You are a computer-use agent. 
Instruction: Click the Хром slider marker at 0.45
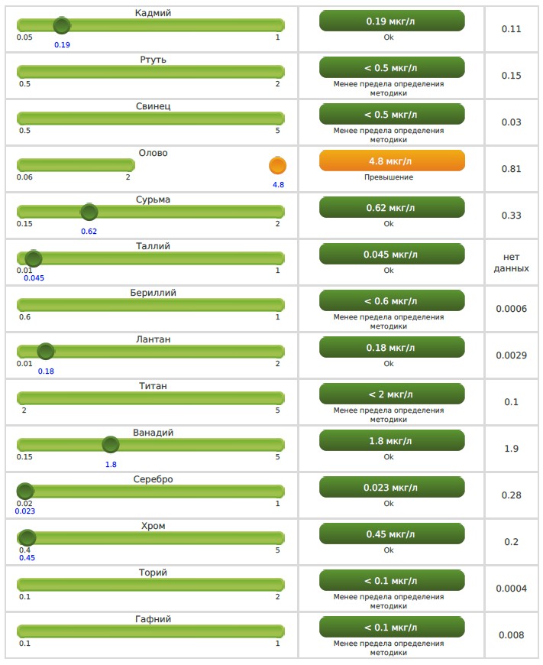pos(27,538)
